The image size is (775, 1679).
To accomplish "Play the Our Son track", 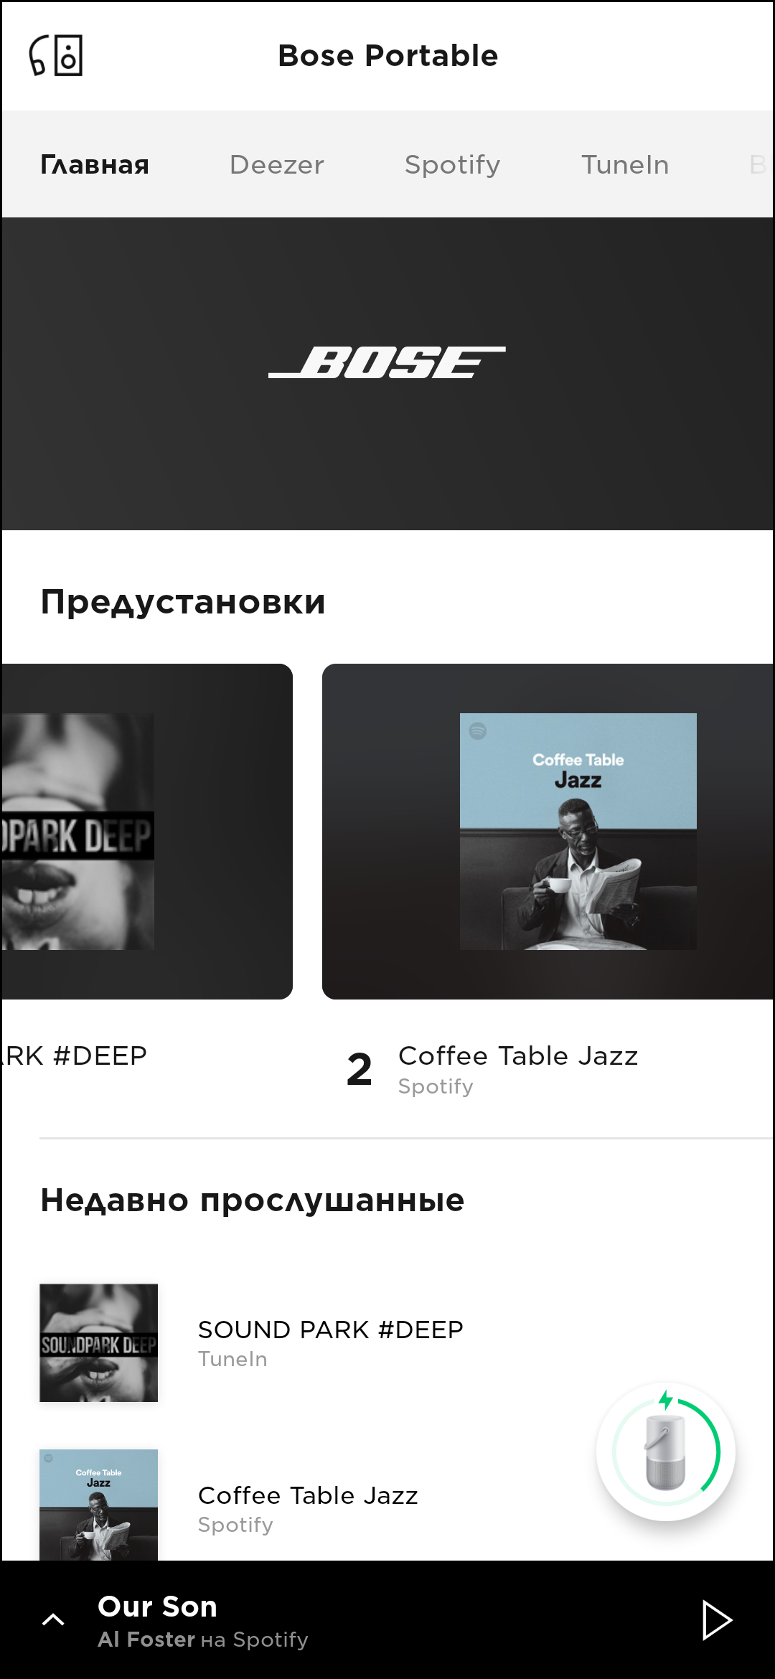I will 716,1620.
